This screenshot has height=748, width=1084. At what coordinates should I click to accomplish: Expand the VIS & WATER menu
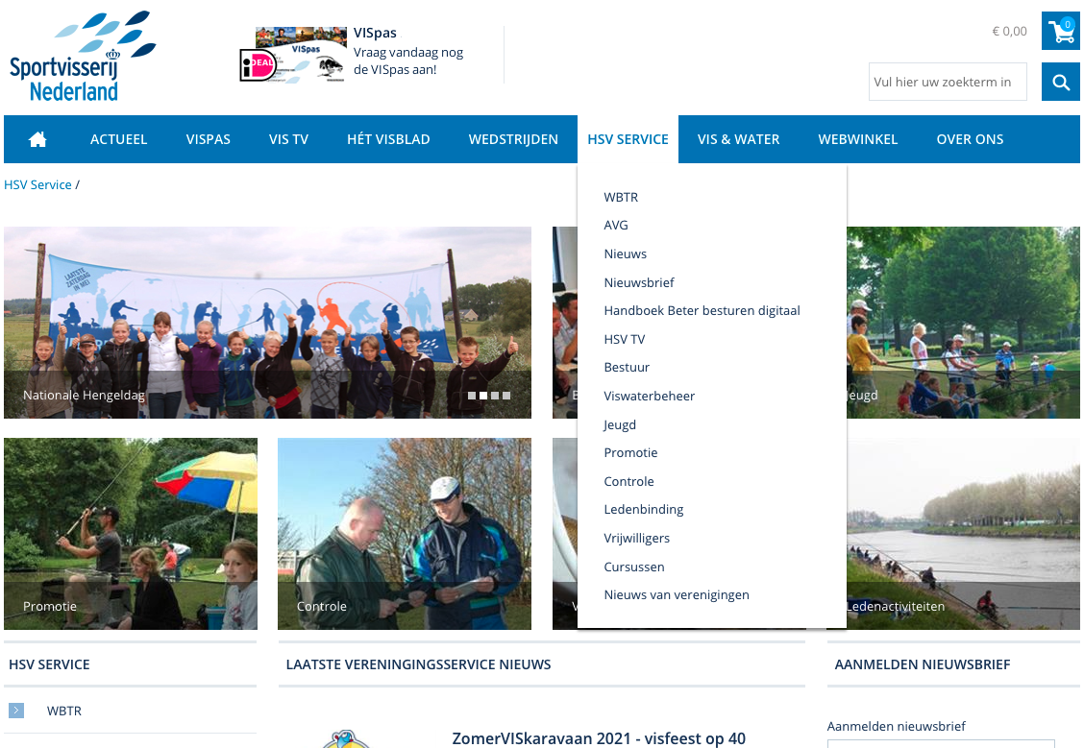tap(738, 139)
